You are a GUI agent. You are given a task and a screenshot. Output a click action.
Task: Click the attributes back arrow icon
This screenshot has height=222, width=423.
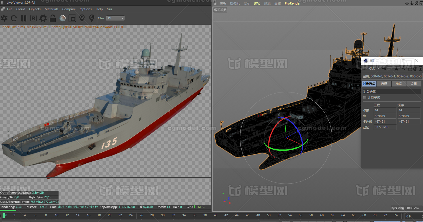point(384,69)
